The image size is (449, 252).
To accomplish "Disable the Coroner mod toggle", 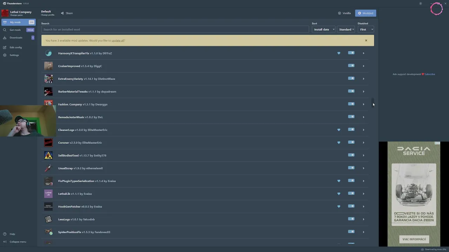I will (351, 142).
